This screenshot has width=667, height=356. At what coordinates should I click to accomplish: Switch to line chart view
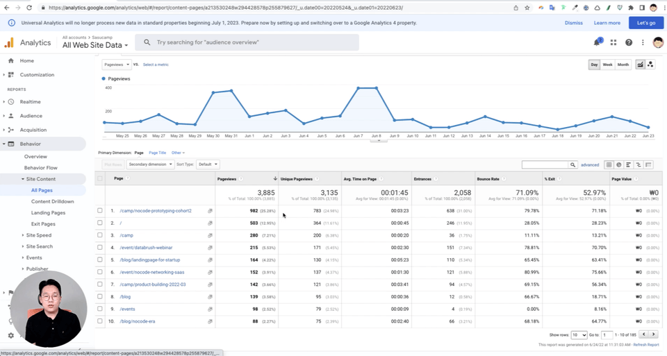click(640, 65)
